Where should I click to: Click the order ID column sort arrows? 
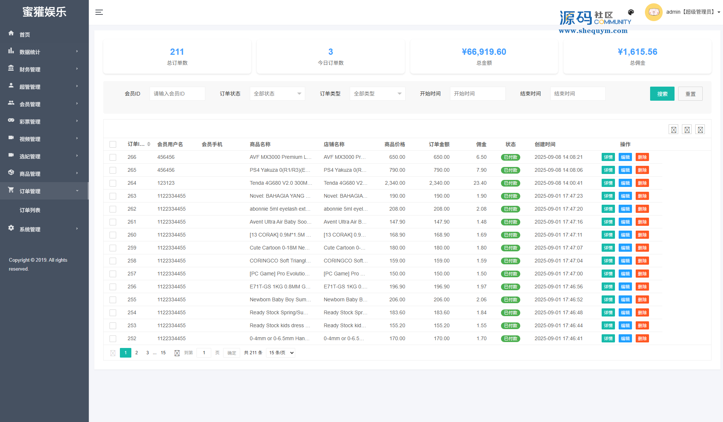149,144
